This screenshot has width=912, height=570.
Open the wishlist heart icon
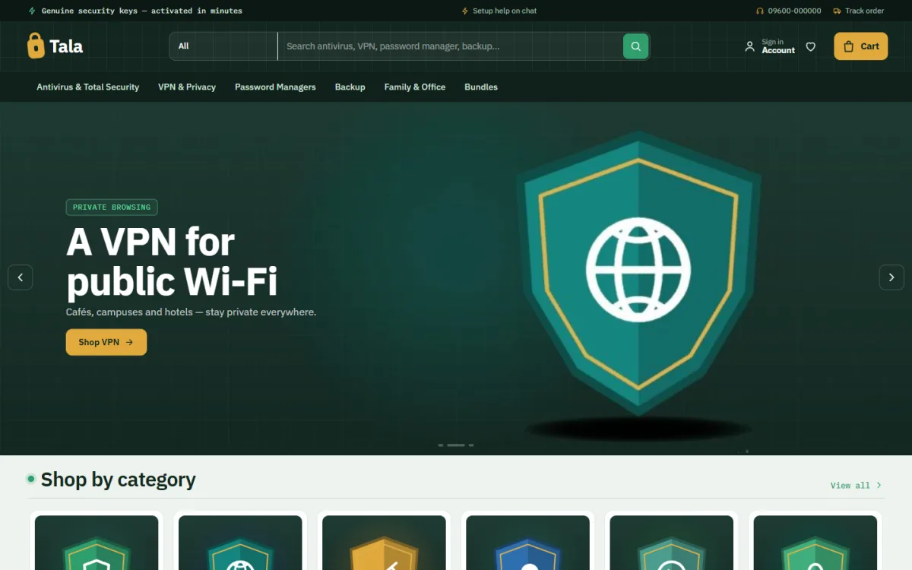pyautogui.click(x=810, y=46)
